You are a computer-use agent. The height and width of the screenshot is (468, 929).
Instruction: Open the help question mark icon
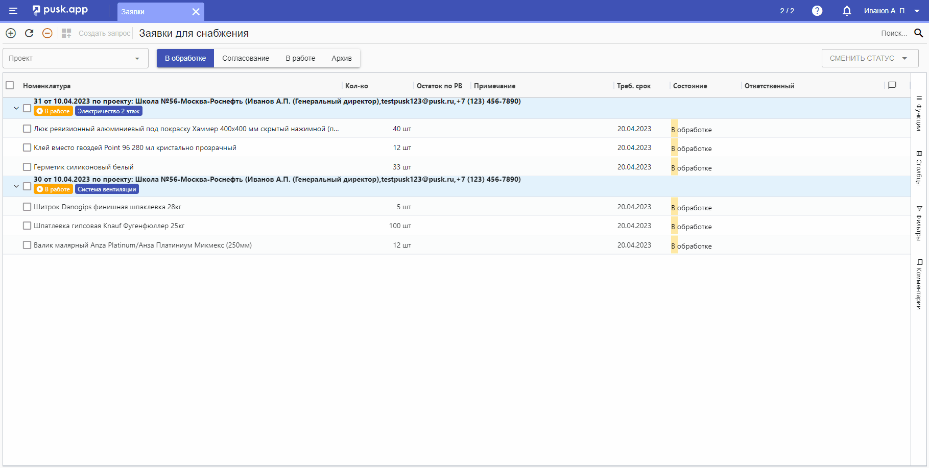click(817, 11)
